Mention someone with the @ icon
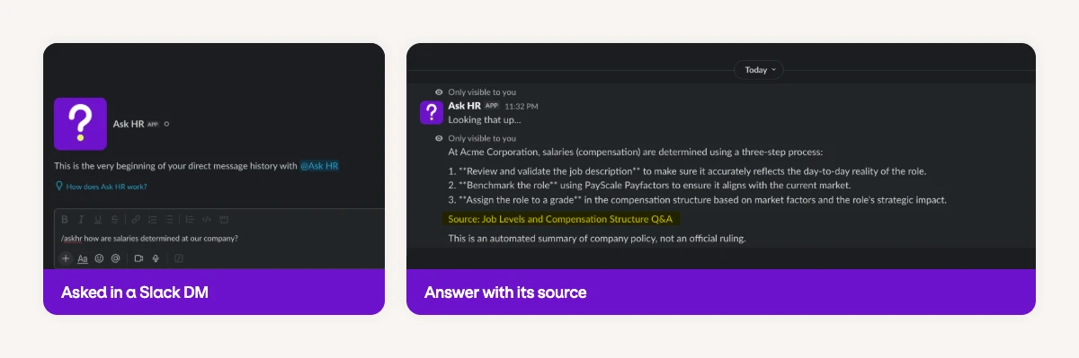Image resolution: width=1079 pixels, height=358 pixels. 115,258
